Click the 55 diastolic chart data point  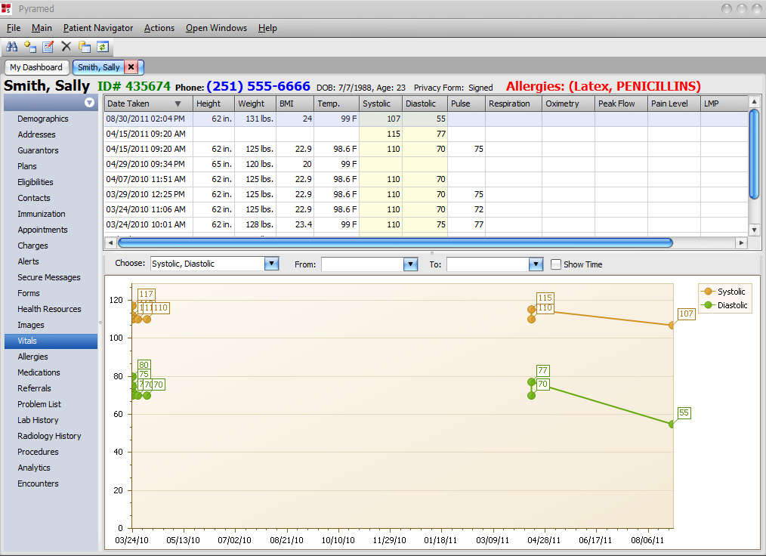[672, 425]
